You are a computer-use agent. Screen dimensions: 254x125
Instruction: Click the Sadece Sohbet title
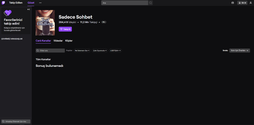75,17
